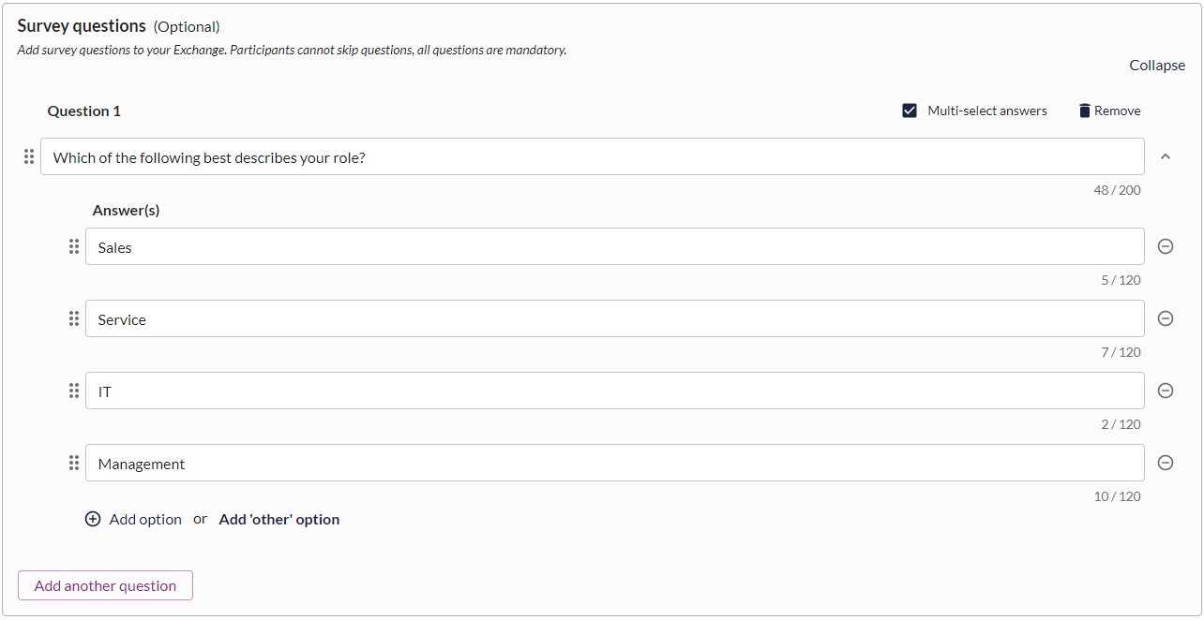Screen dimensions: 1204x620
Task: Click the drag handle beside IT answer
Action: (x=74, y=391)
